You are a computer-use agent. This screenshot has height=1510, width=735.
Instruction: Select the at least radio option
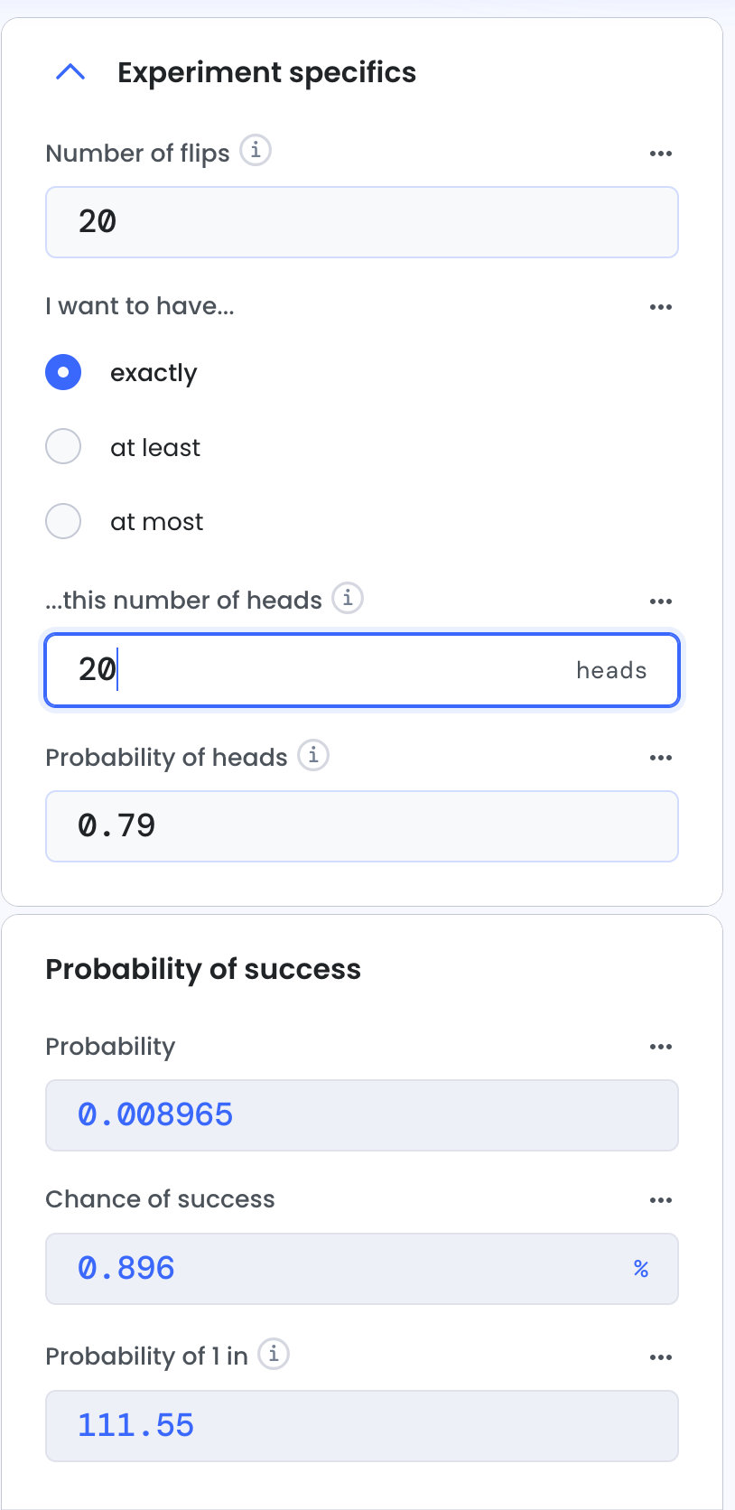(x=63, y=446)
